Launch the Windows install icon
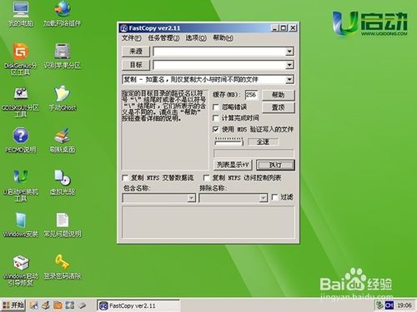 coord(21,225)
